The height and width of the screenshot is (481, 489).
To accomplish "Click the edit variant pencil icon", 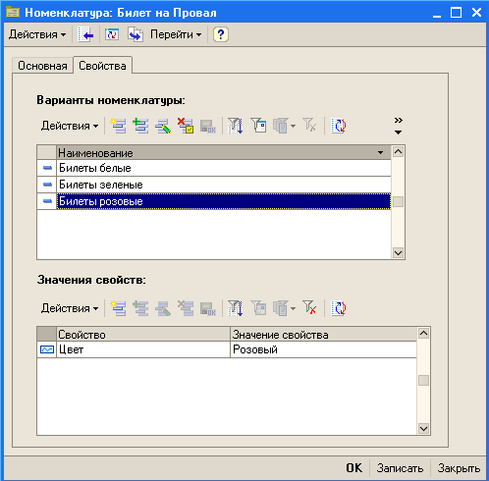I will 163,126.
